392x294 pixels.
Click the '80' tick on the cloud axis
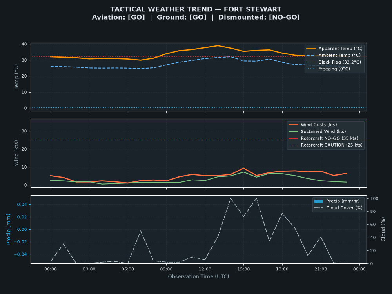[373, 212]
